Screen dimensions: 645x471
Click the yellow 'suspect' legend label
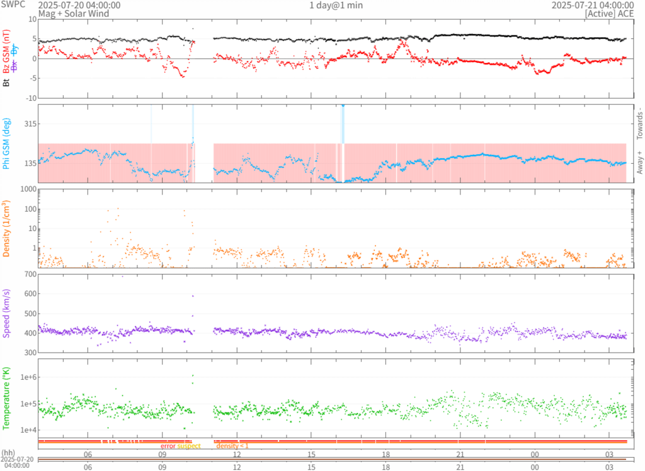(x=189, y=446)
